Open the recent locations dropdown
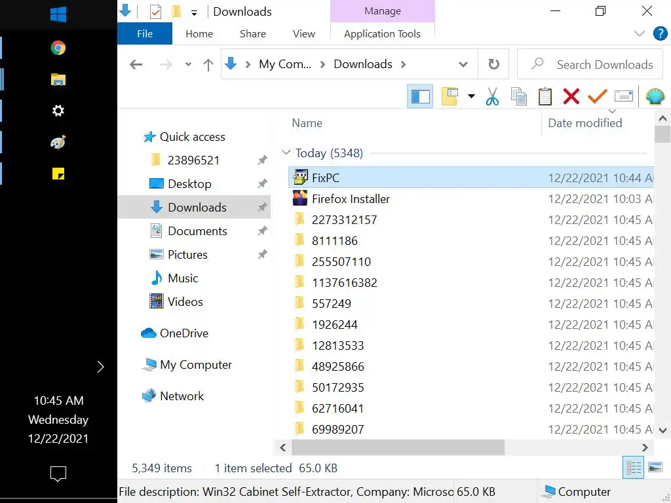671x503 pixels. (x=188, y=65)
